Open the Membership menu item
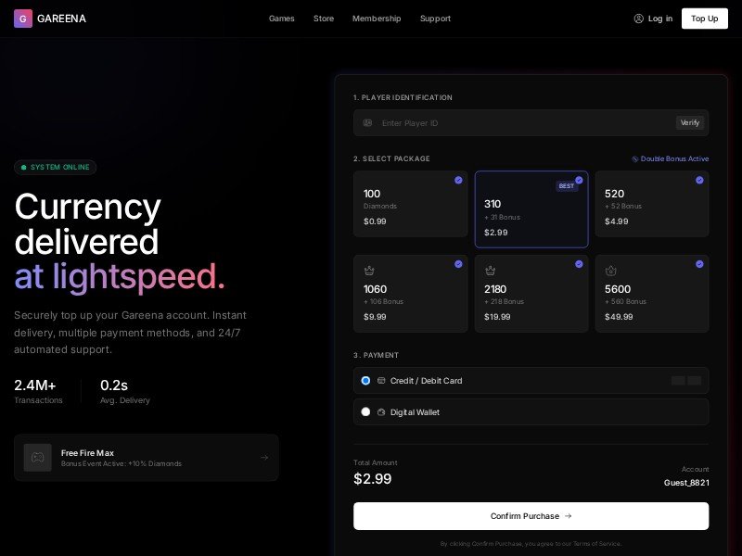Image resolution: width=742 pixels, height=556 pixels. point(377,19)
